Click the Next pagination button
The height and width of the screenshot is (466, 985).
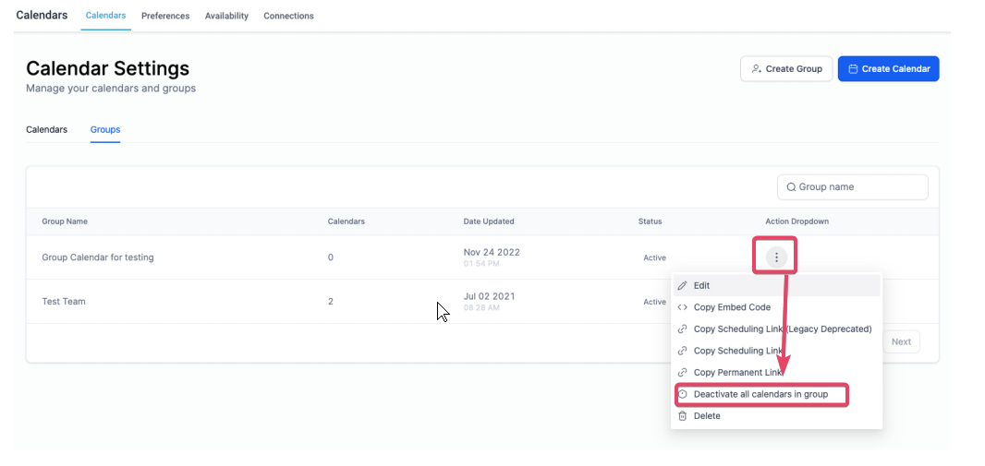click(901, 341)
